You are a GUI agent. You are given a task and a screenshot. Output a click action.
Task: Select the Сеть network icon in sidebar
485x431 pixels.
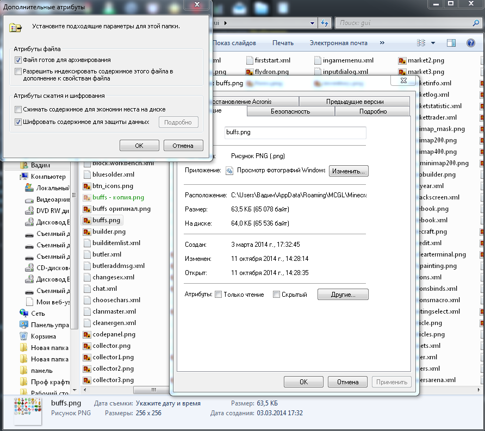(x=24, y=313)
